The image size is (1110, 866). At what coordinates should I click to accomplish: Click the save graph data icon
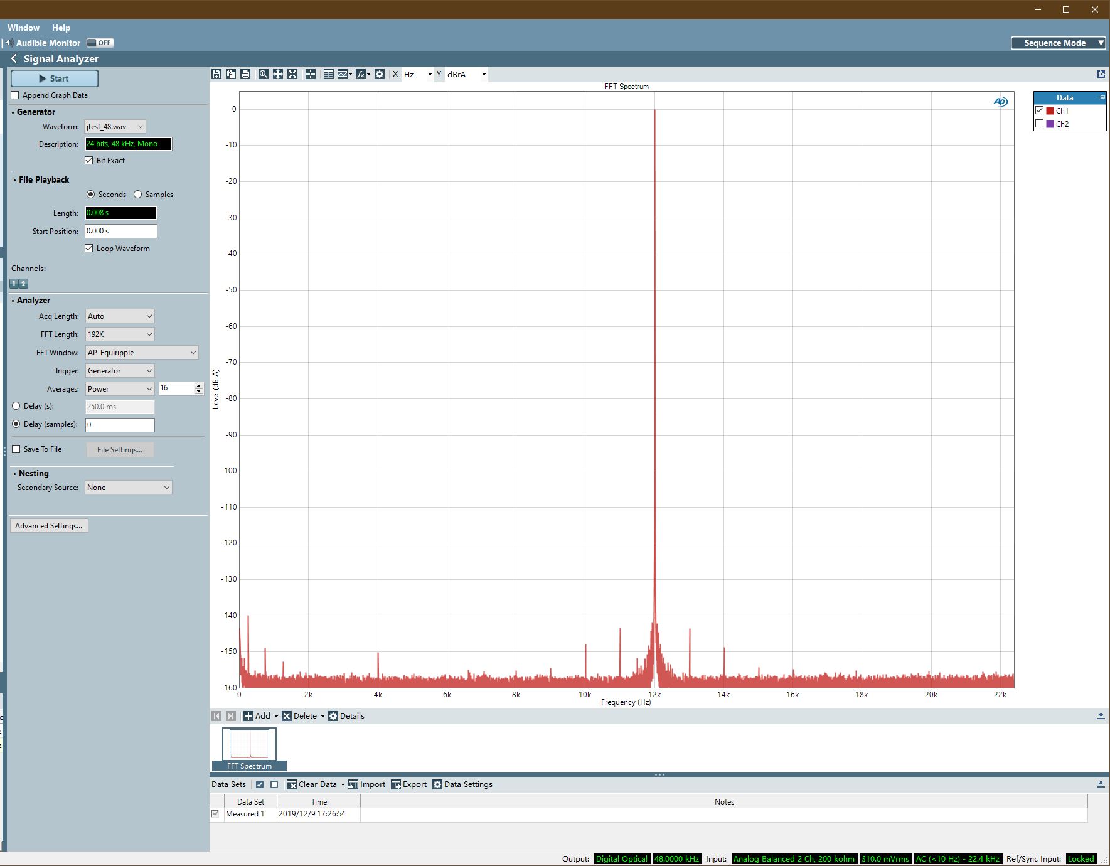(216, 74)
